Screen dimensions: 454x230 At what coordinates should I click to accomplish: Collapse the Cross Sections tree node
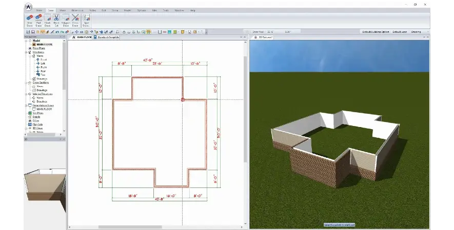click(26, 82)
